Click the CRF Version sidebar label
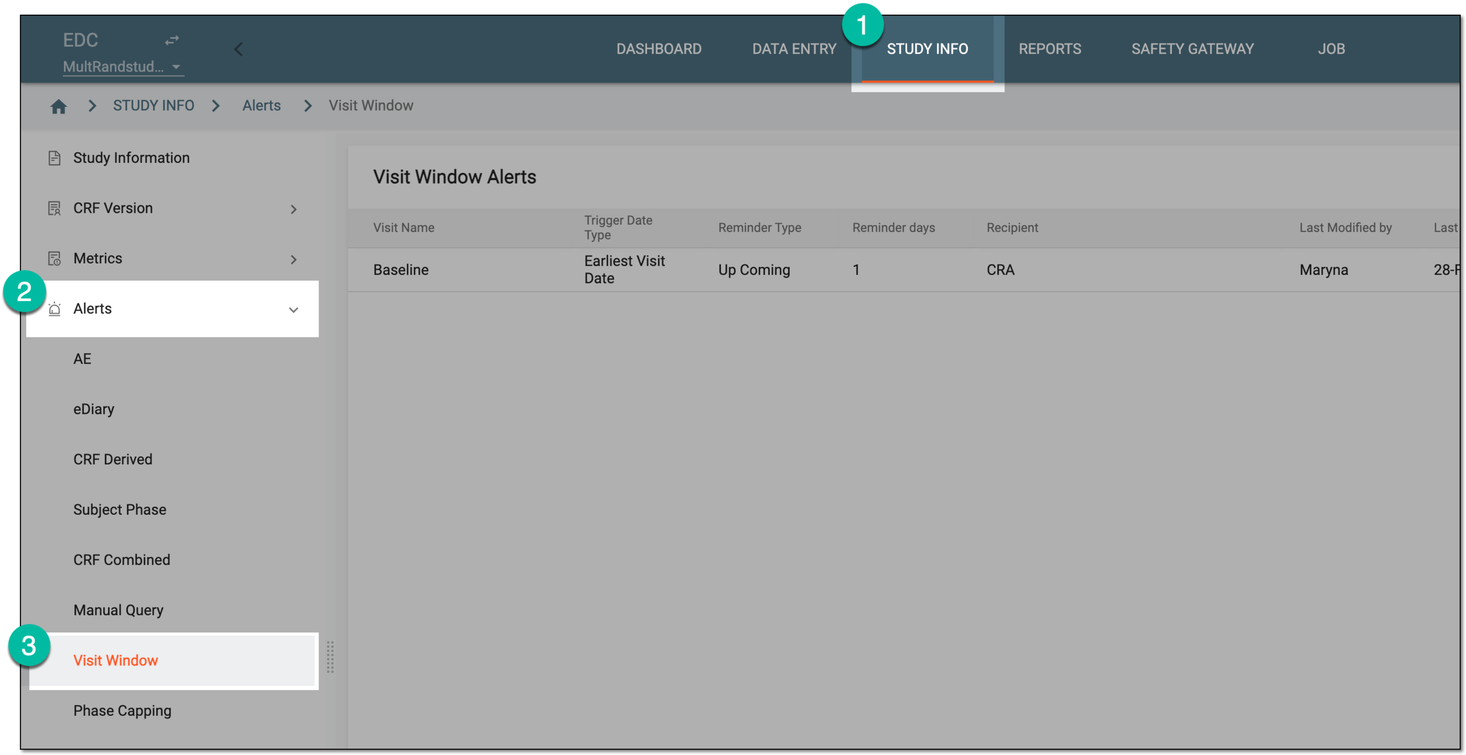This screenshot has height=755, width=1466. tap(113, 209)
